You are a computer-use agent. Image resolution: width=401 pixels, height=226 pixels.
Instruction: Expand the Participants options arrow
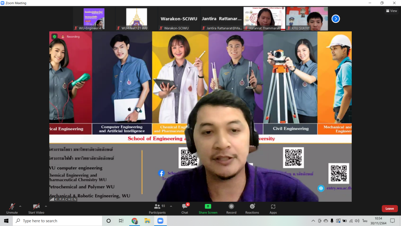click(x=171, y=206)
